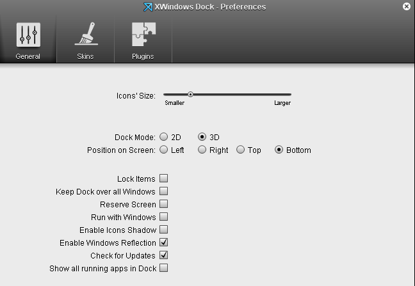Toggle Keep Dock over all Windows

[164, 191]
